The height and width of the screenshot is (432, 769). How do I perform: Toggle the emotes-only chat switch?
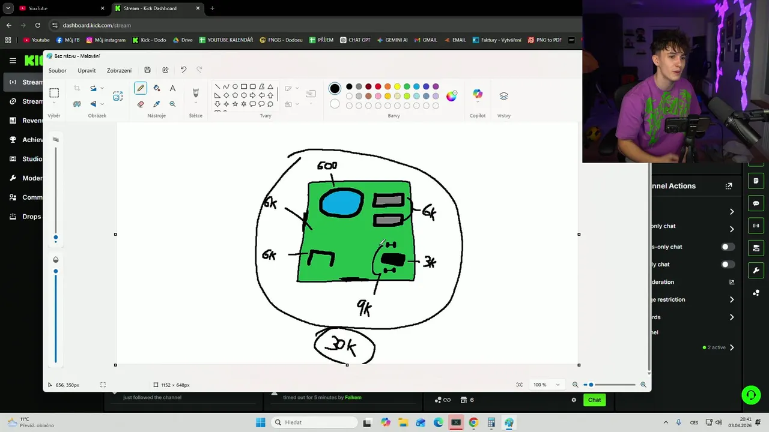728,264
